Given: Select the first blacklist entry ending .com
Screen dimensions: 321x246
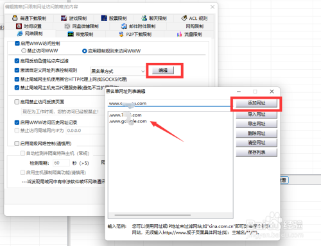Looking at the screenshot, I should (x=125, y=115).
